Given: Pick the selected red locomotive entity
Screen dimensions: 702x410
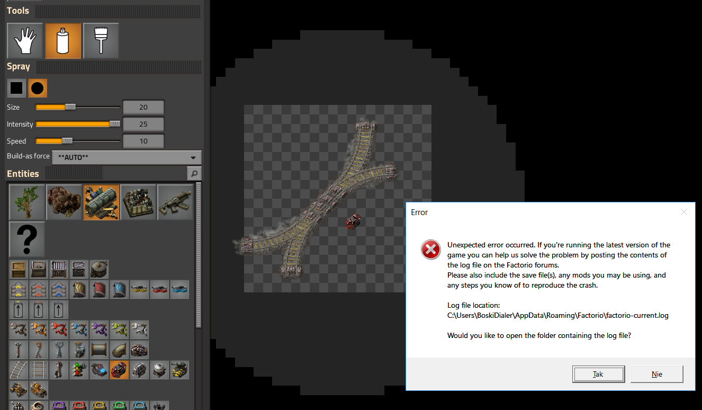Looking at the screenshot, I should coord(120,370).
